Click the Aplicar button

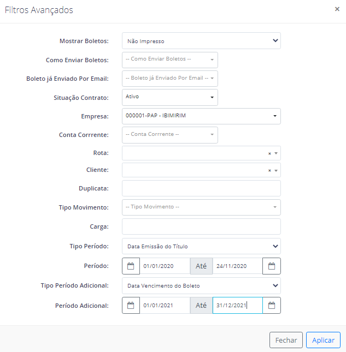click(323, 340)
